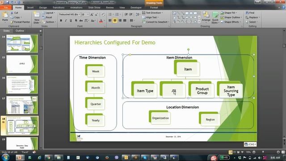The width and height of the screenshot is (286, 161).
Task: Open the Change Case dropdown
Action: 93,21
